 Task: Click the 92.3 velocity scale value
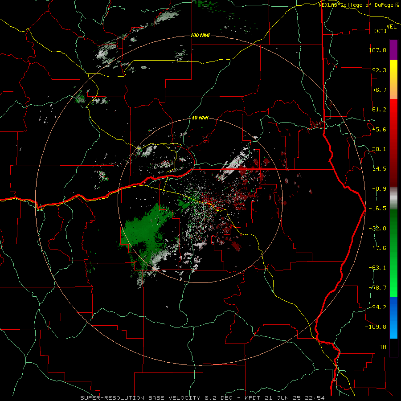(379, 70)
